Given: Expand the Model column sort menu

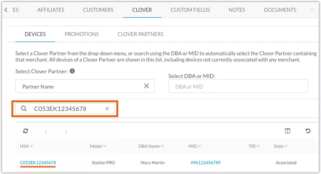Looking at the screenshot, I should 98,146.
